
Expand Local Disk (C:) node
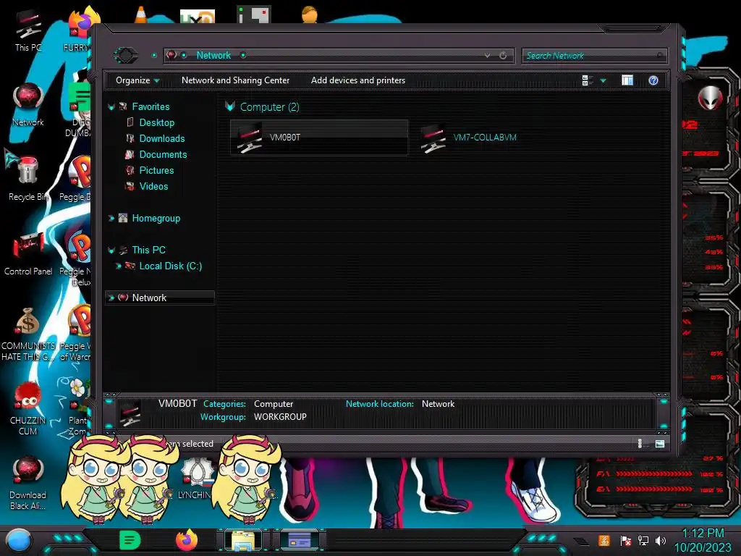[119, 266]
